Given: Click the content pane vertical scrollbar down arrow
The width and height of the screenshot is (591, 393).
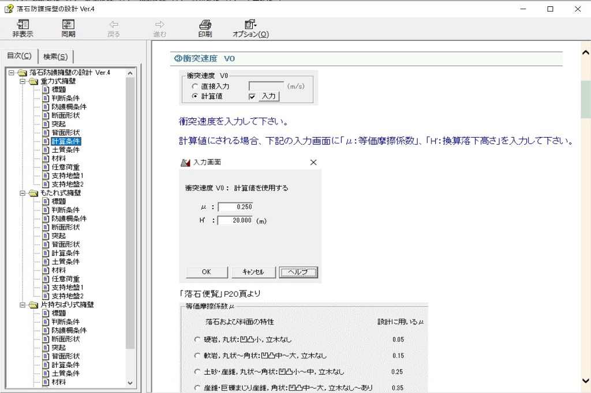Looking at the screenshot, I should [x=585, y=381].
